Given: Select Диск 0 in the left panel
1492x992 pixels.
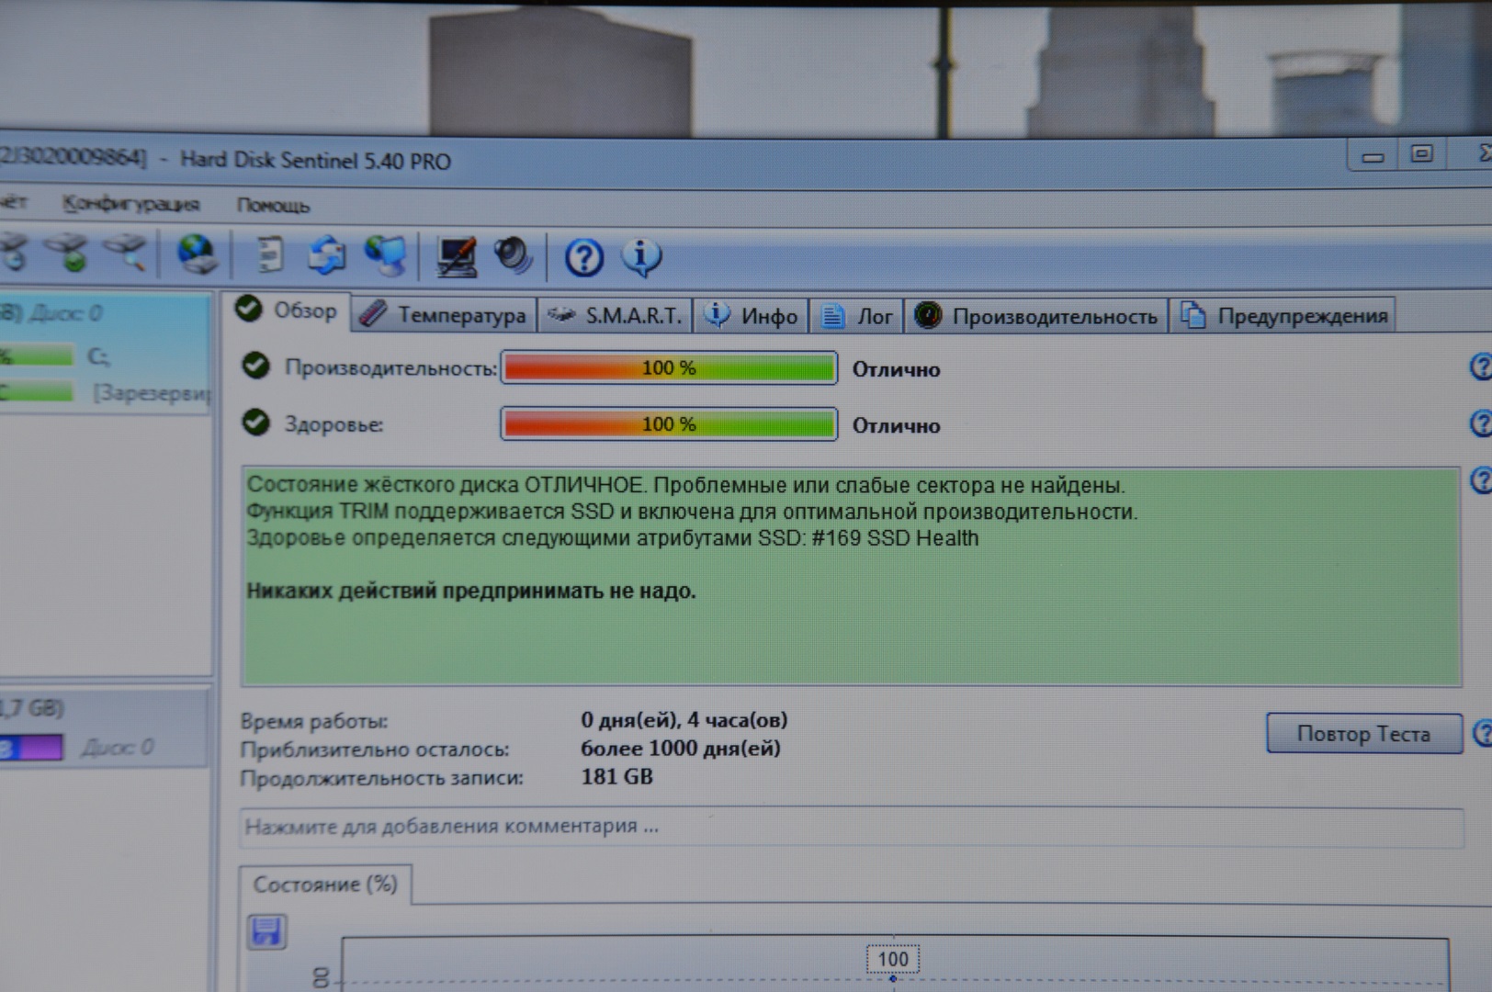Looking at the screenshot, I should click(x=64, y=313).
